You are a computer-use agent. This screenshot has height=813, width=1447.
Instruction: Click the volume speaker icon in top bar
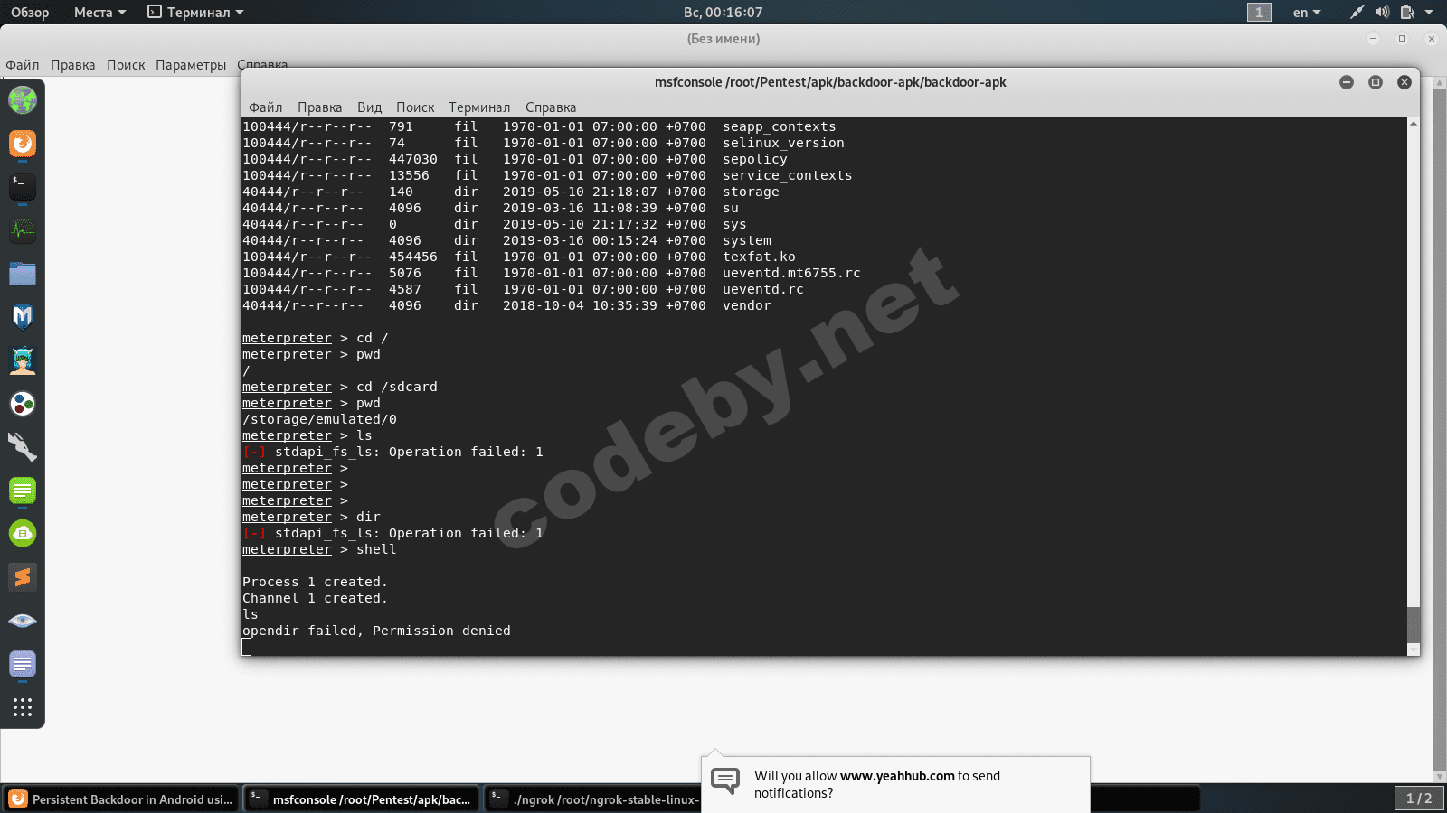click(1382, 13)
